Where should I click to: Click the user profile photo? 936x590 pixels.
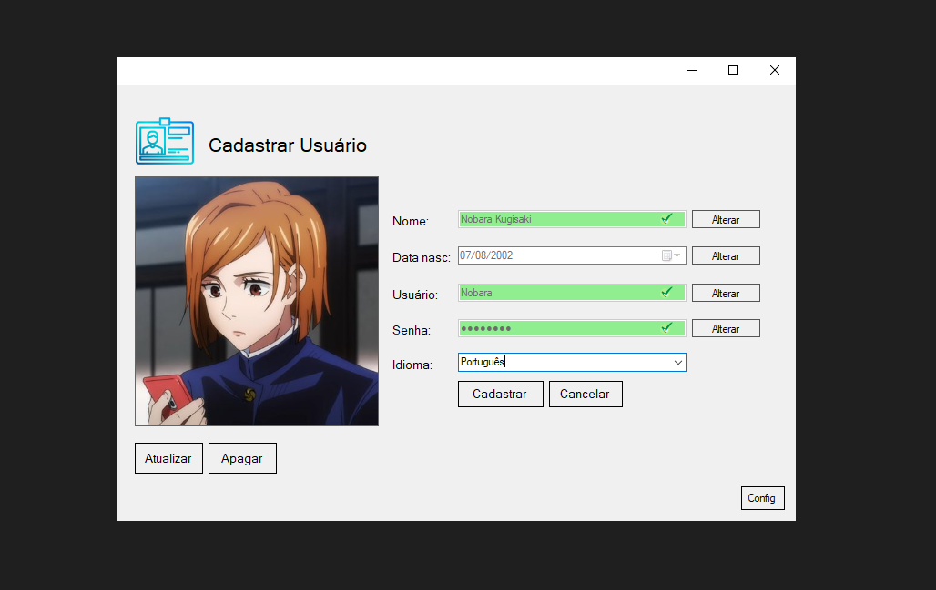(256, 301)
